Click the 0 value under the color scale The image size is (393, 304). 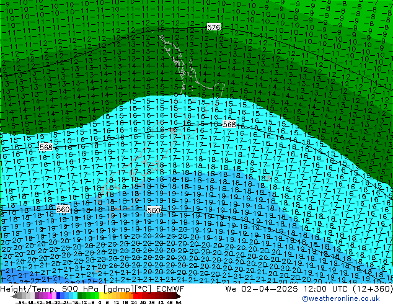pyautogui.click(x=100, y=303)
